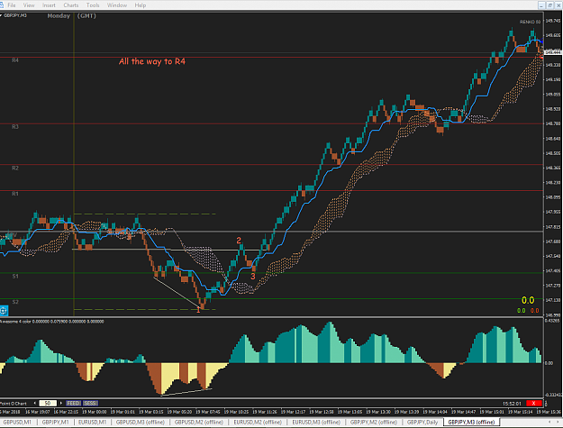This screenshot has width=563, height=428.
Task: Switch to the GBPUSD,M2 (offline) tab
Action: (x=199, y=423)
